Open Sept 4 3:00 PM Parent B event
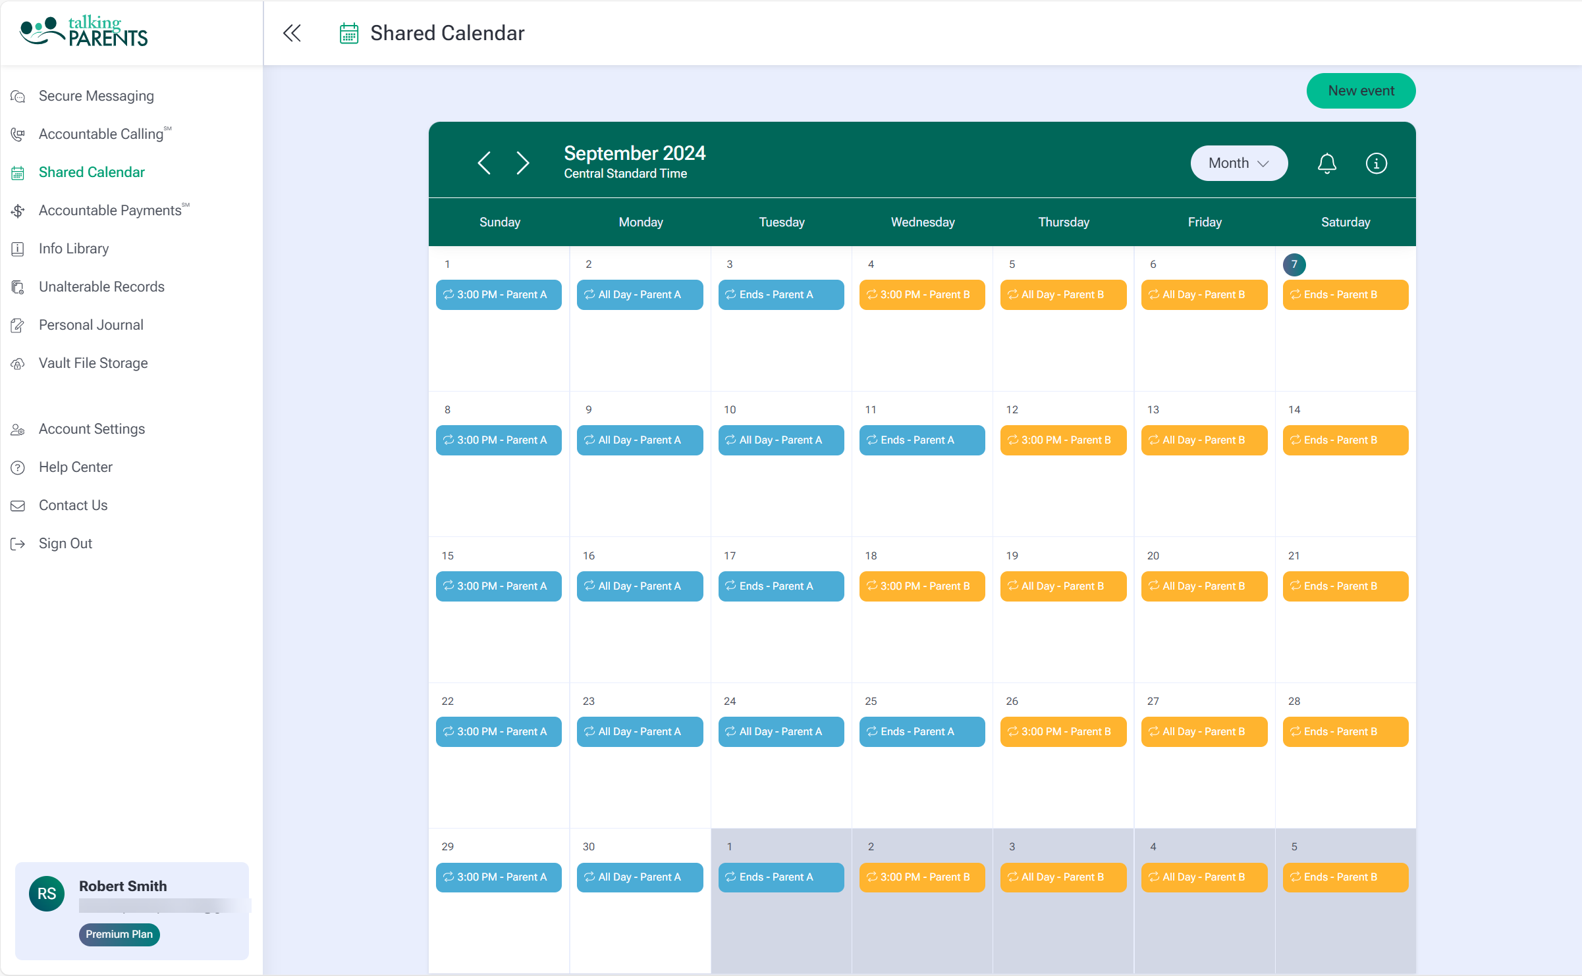The width and height of the screenshot is (1582, 976). pyautogui.click(x=922, y=295)
